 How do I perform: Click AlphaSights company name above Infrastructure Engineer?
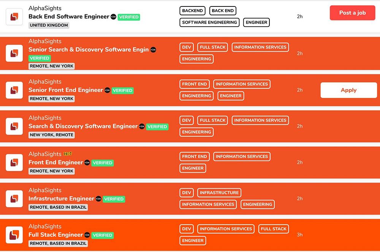click(x=45, y=190)
